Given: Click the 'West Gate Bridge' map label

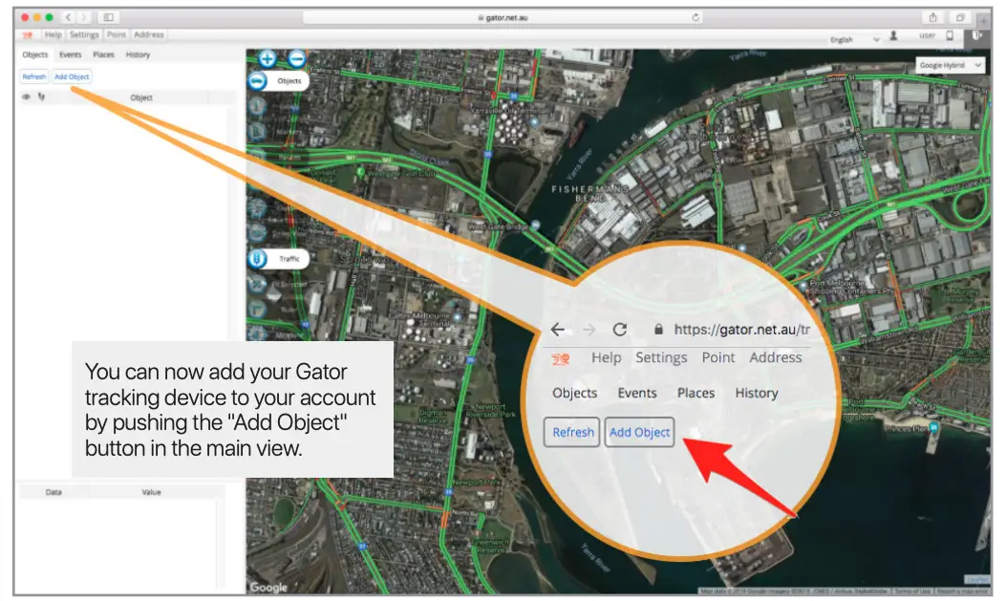Looking at the screenshot, I should point(498,226).
